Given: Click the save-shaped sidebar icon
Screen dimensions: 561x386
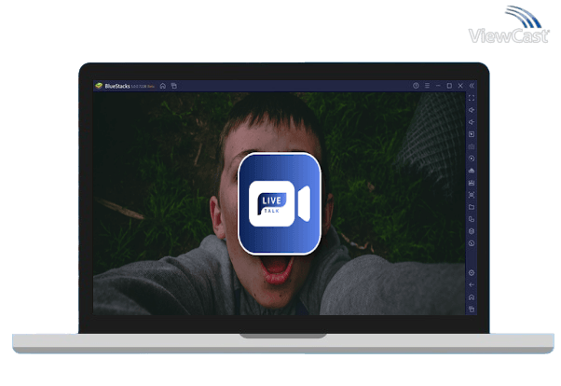Looking at the screenshot, I should [x=472, y=183].
